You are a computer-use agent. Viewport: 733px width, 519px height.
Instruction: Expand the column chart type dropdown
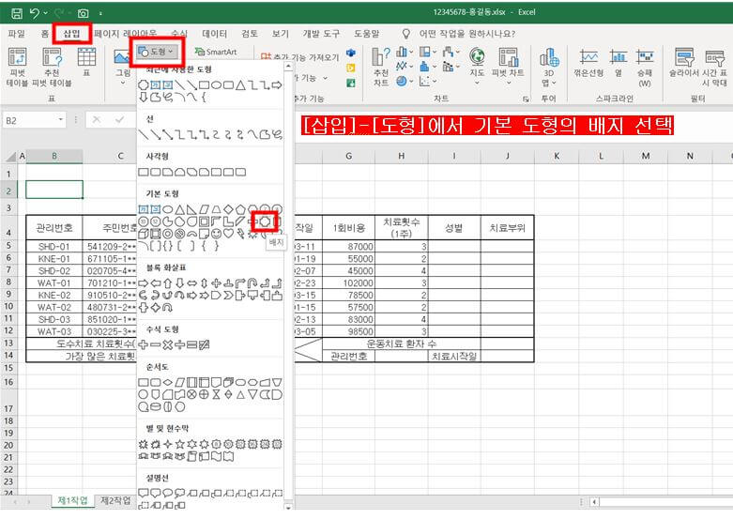[x=411, y=52]
